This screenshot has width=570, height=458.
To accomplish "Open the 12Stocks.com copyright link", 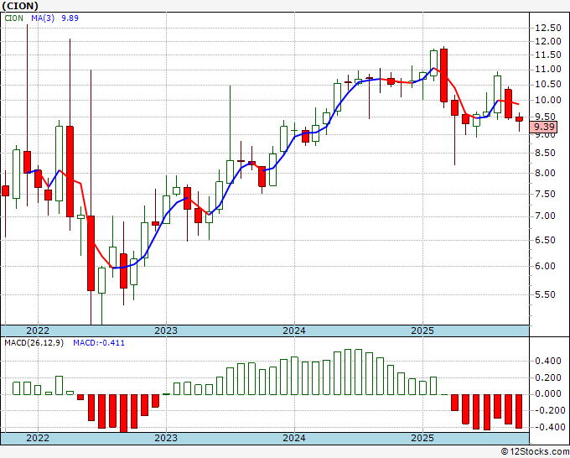I will pos(535,452).
